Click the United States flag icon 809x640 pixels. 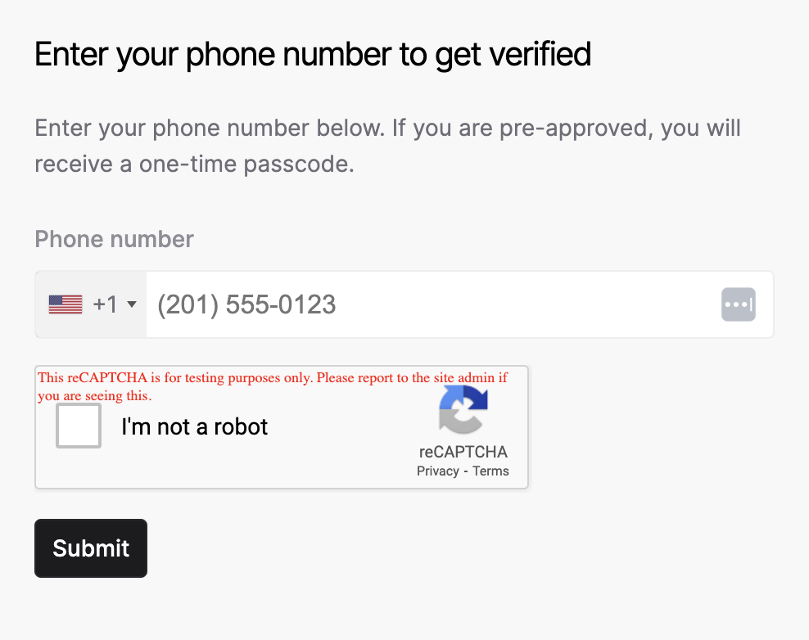[66, 305]
